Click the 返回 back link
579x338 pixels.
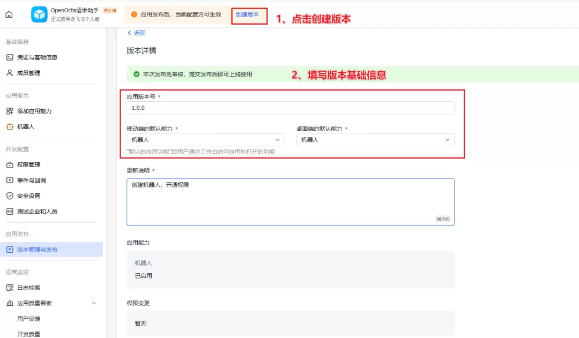(137, 33)
